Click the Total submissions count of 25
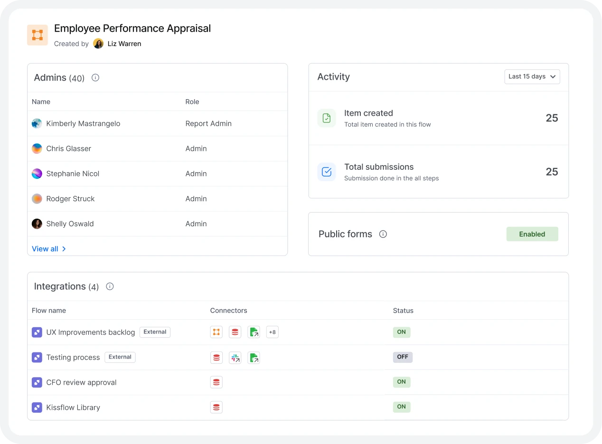The height and width of the screenshot is (444, 602). [x=552, y=172]
